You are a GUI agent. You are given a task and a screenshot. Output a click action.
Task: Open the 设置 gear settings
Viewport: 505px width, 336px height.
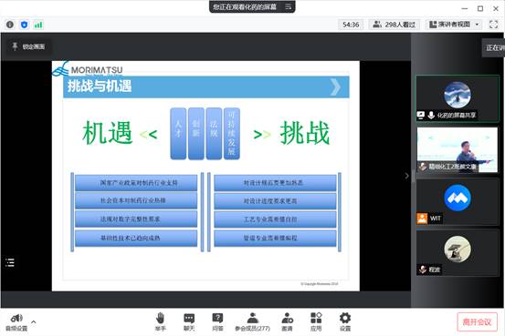pyautogui.click(x=345, y=321)
